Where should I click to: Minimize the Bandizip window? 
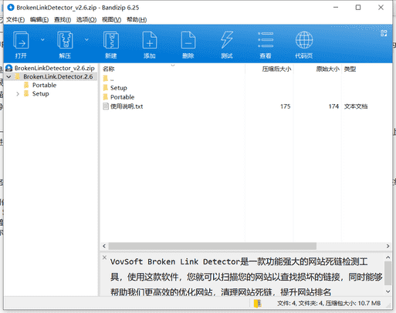(336, 8)
